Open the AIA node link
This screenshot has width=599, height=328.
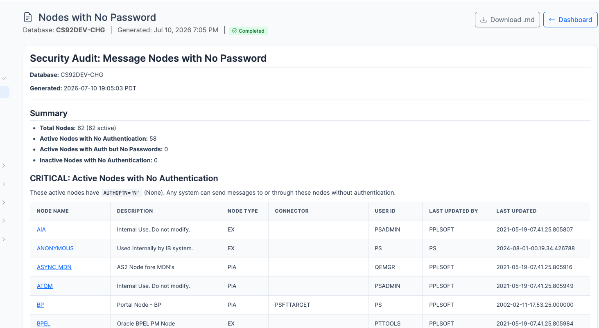click(x=41, y=229)
